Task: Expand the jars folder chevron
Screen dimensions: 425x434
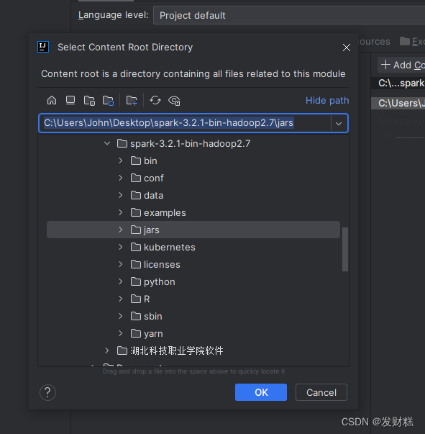Action: point(120,230)
